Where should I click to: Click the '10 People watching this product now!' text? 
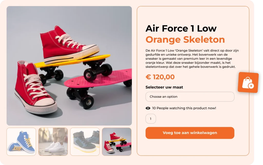click(184, 108)
